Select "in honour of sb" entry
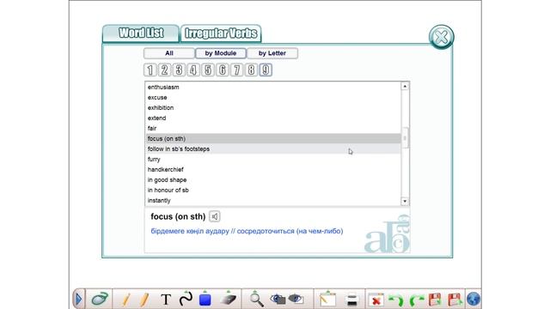 coord(273,191)
